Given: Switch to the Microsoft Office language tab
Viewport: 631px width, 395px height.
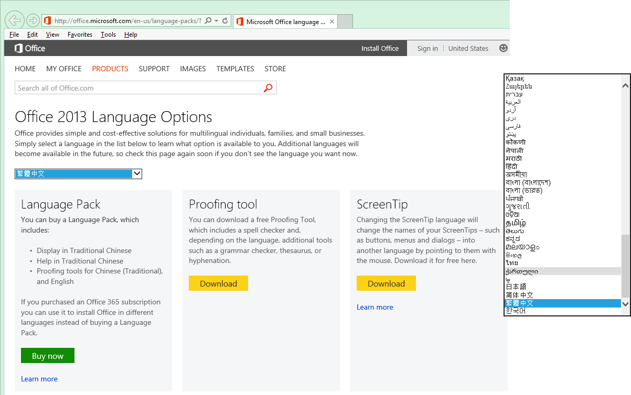Looking at the screenshot, I should coord(285,21).
